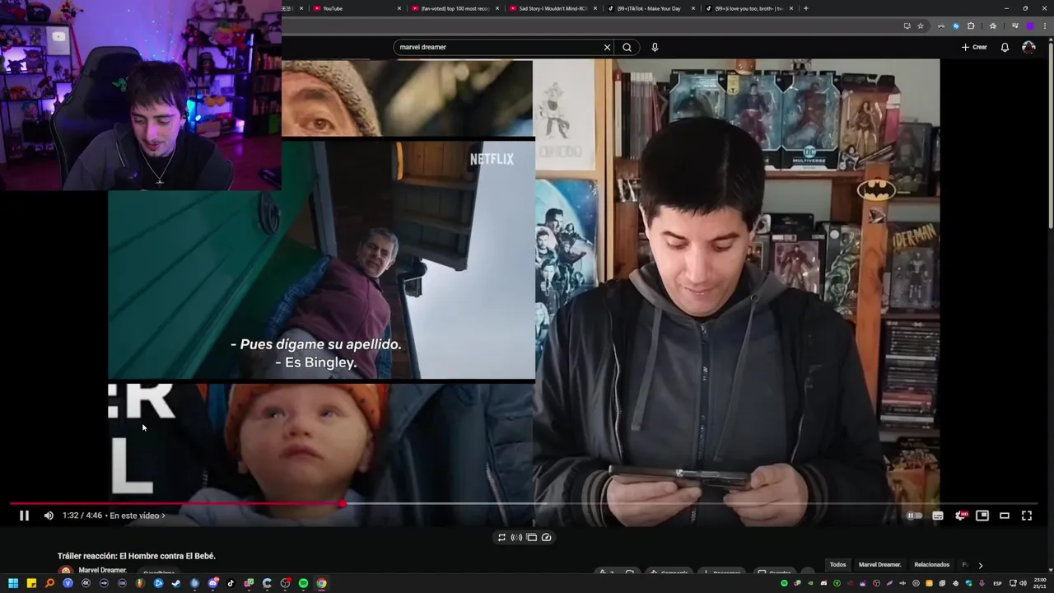Toggle subtitles with the captions icon
Screen dimensions: 1054x593
[x=938, y=516]
